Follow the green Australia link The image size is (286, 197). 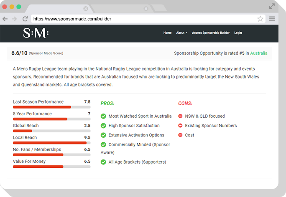point(259,53)
